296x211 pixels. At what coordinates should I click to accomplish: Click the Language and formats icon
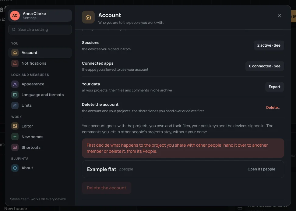click(15, 95)
